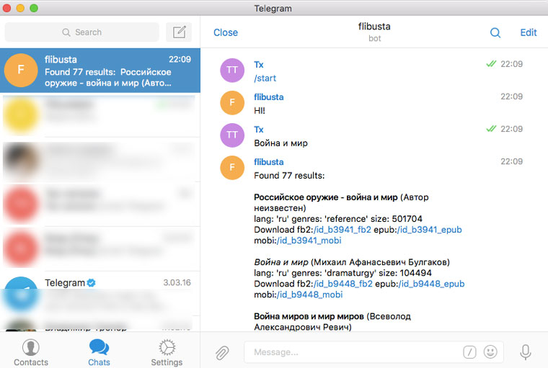Click the Tx sender name above Война и мир
The width and height of the screenshot is (548, 368).
[259, 130]
